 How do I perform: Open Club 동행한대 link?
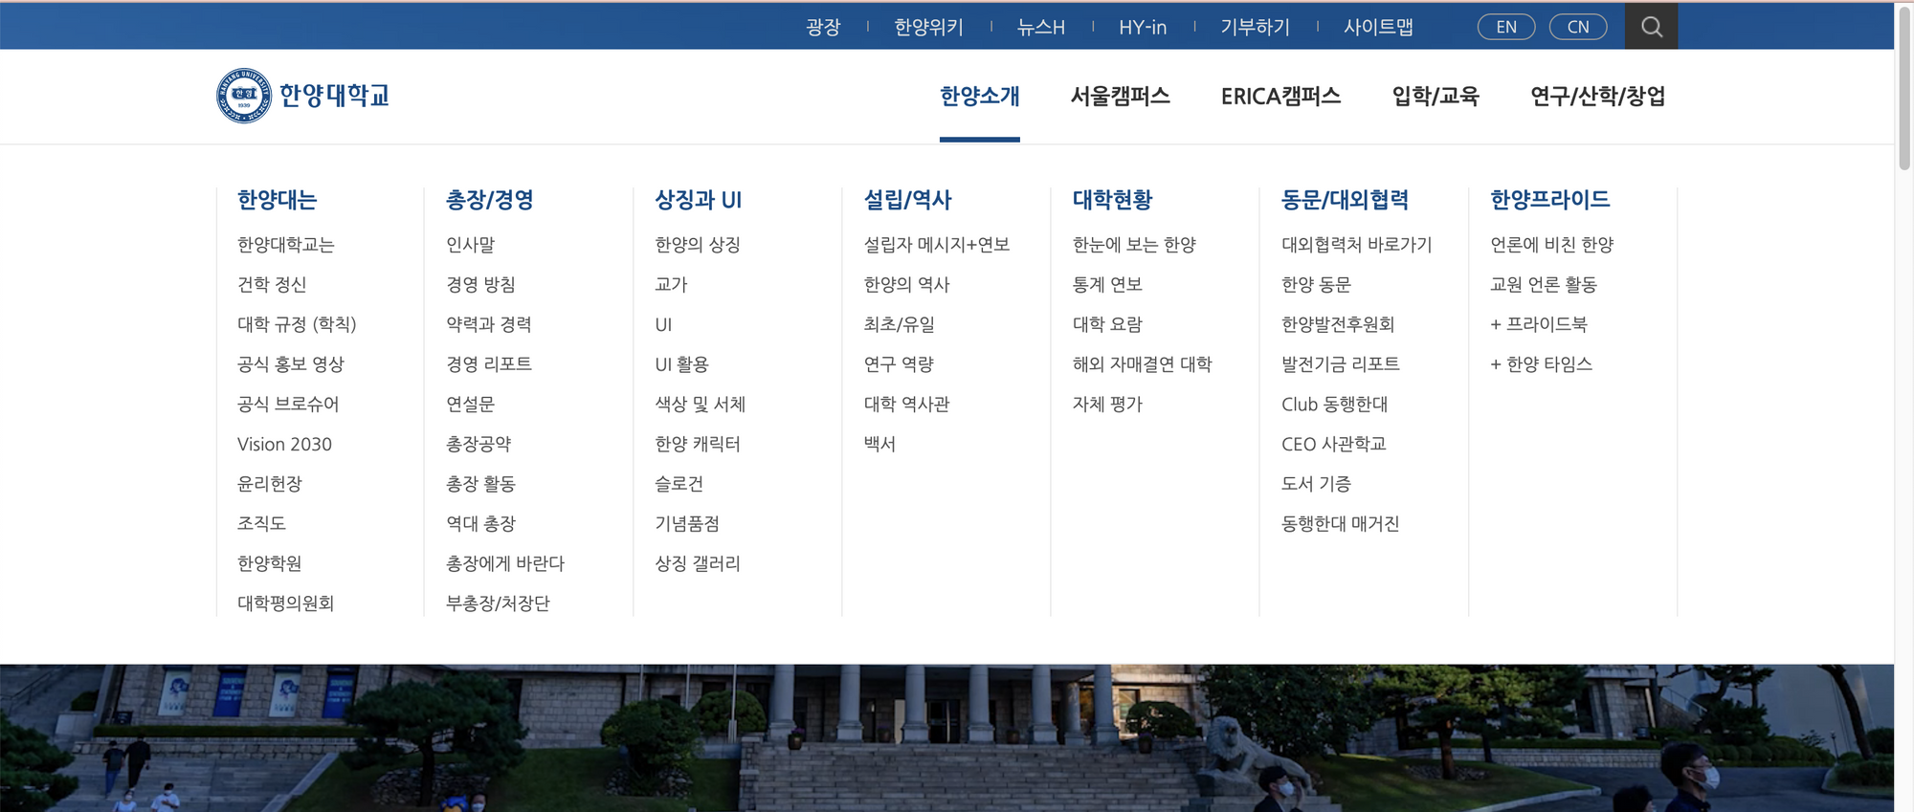pyautogui.click(x=1335, y=405)
